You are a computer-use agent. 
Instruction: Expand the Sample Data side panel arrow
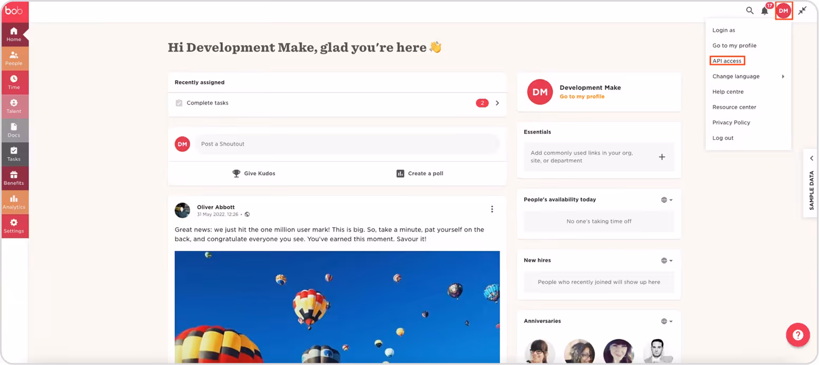(812, 159)
